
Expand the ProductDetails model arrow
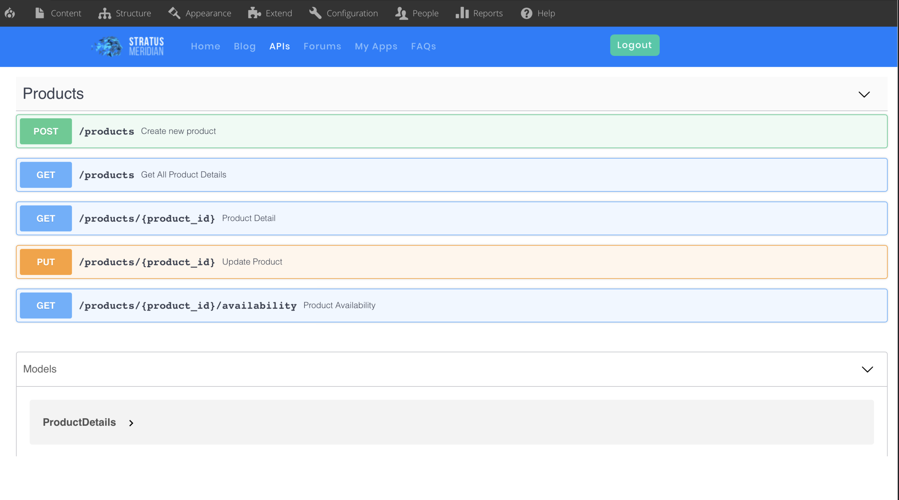131,423
